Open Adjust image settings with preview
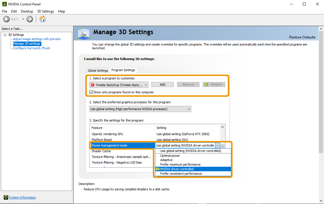This screenshot has width=324, height=204. point(37,39)
